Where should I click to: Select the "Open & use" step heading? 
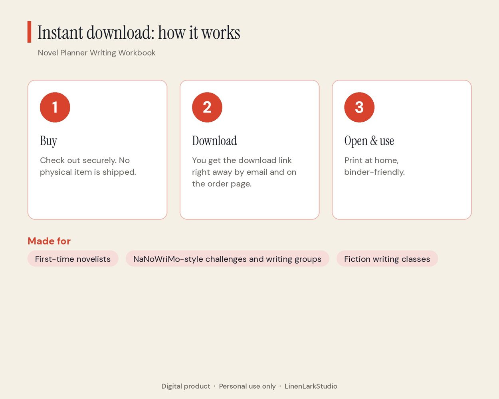(x=369, y=141)
